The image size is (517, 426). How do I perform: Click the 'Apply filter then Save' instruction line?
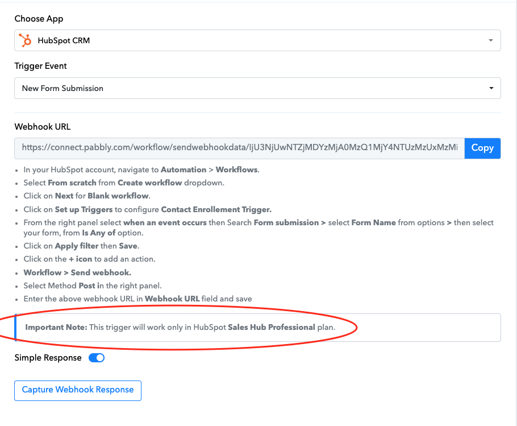click(x=81, y=246)
